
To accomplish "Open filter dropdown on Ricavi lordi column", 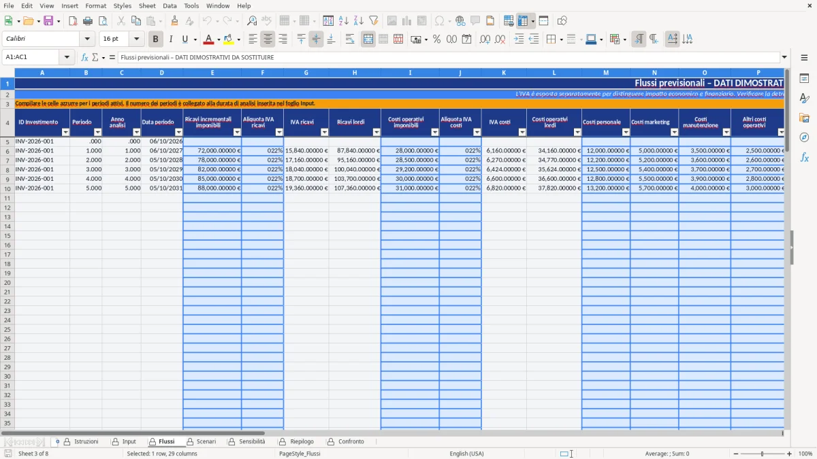I will click(376, 133).
